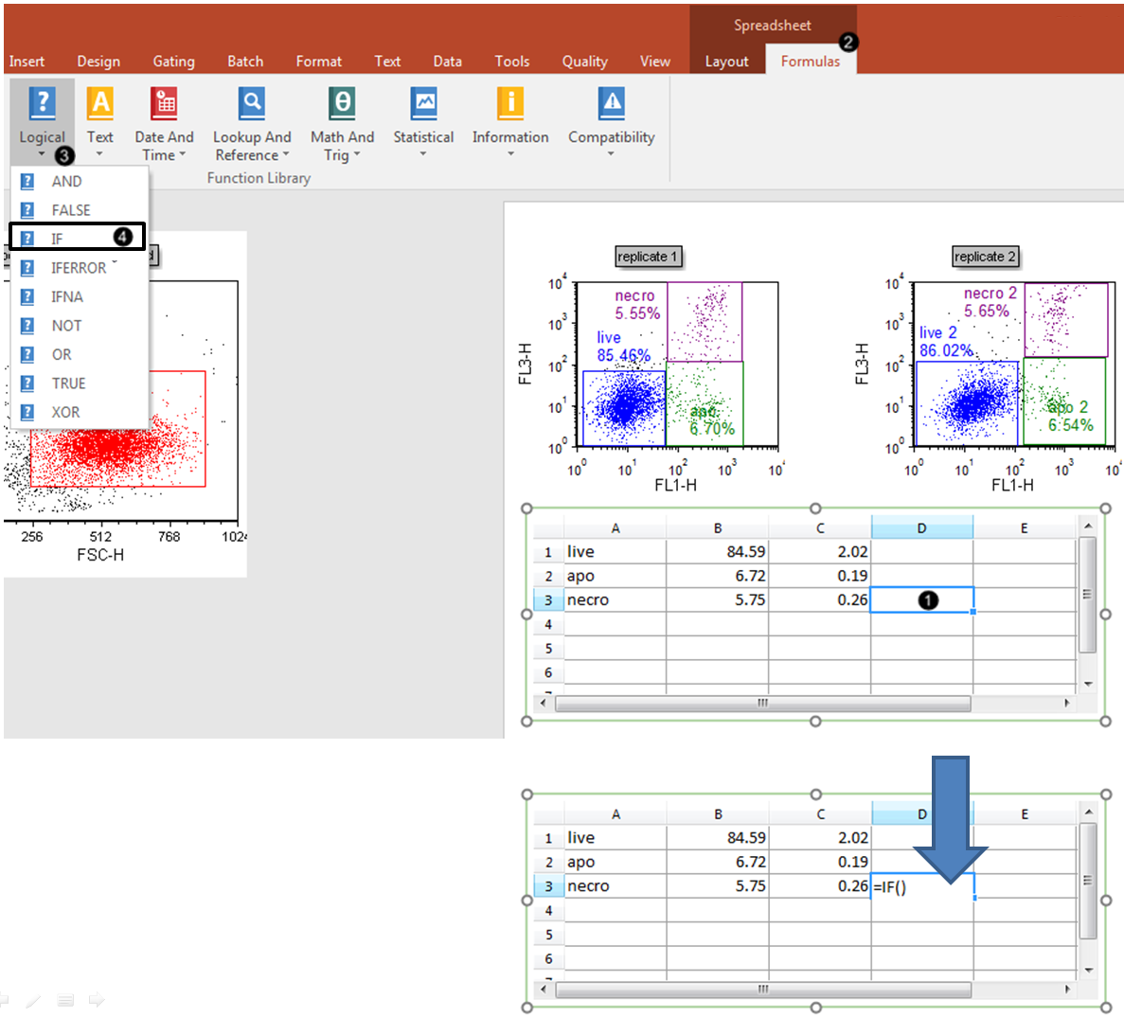The image size is (1124, 1017).
Task: Click the Lookup And Reference icon
Action: click(251, 103)
